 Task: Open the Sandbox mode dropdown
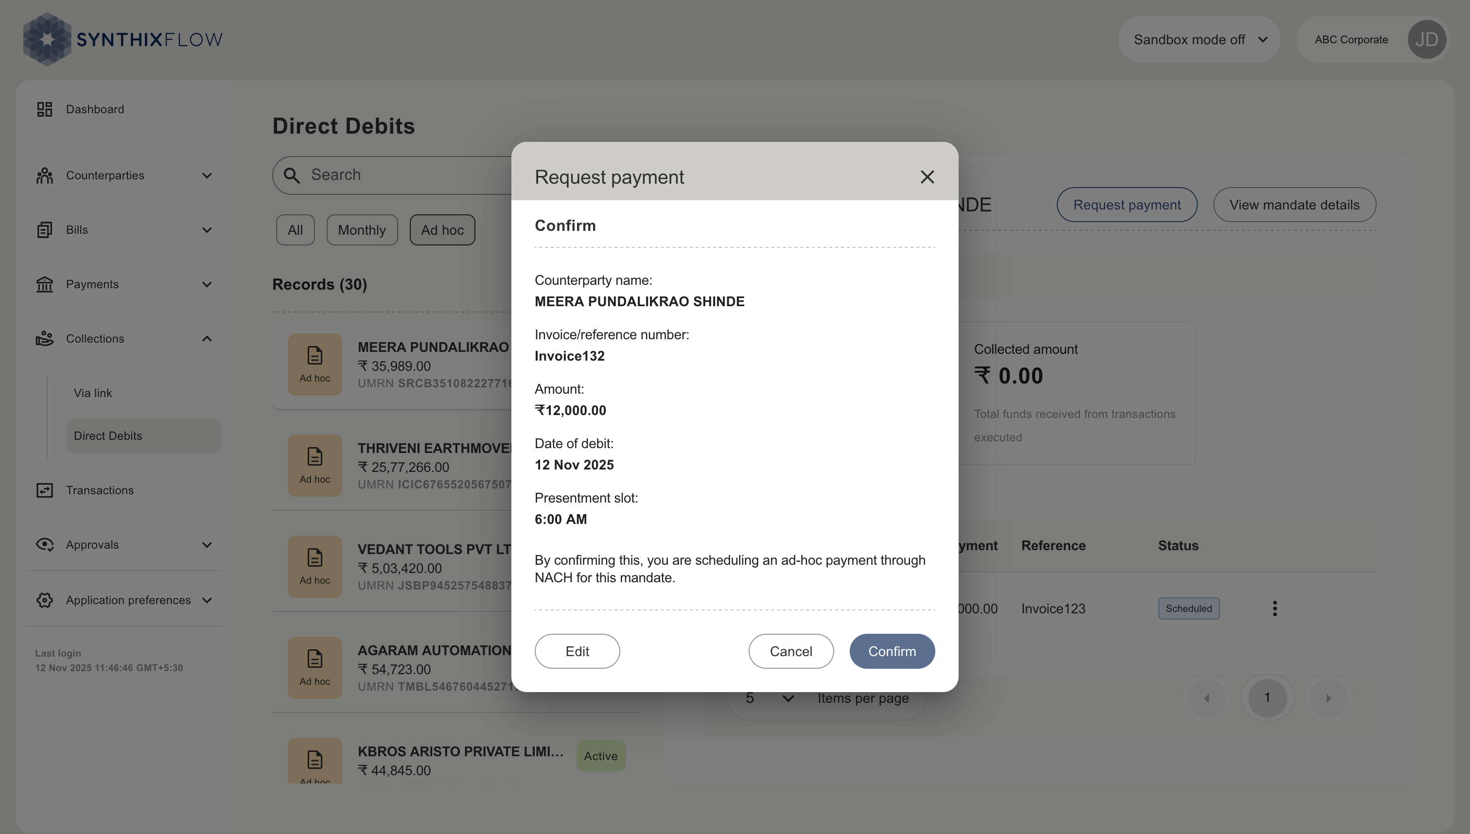(1199, 39)
